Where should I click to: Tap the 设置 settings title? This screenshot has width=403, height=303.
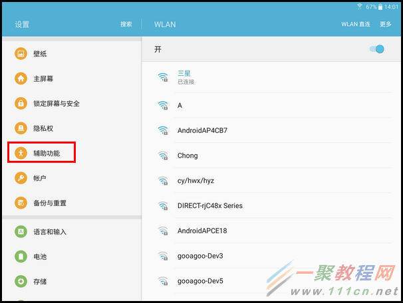click(x=22, y=25)
